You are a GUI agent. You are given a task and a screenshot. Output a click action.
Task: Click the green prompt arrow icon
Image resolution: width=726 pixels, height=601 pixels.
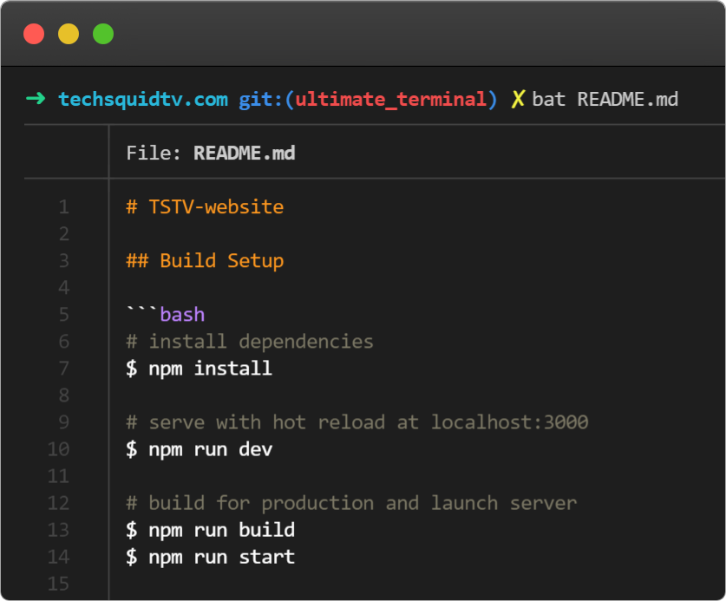36,98
